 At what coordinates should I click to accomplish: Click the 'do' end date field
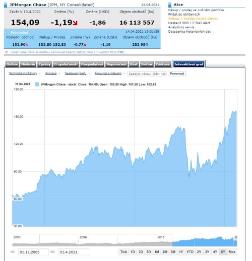(x=74, y=252)
